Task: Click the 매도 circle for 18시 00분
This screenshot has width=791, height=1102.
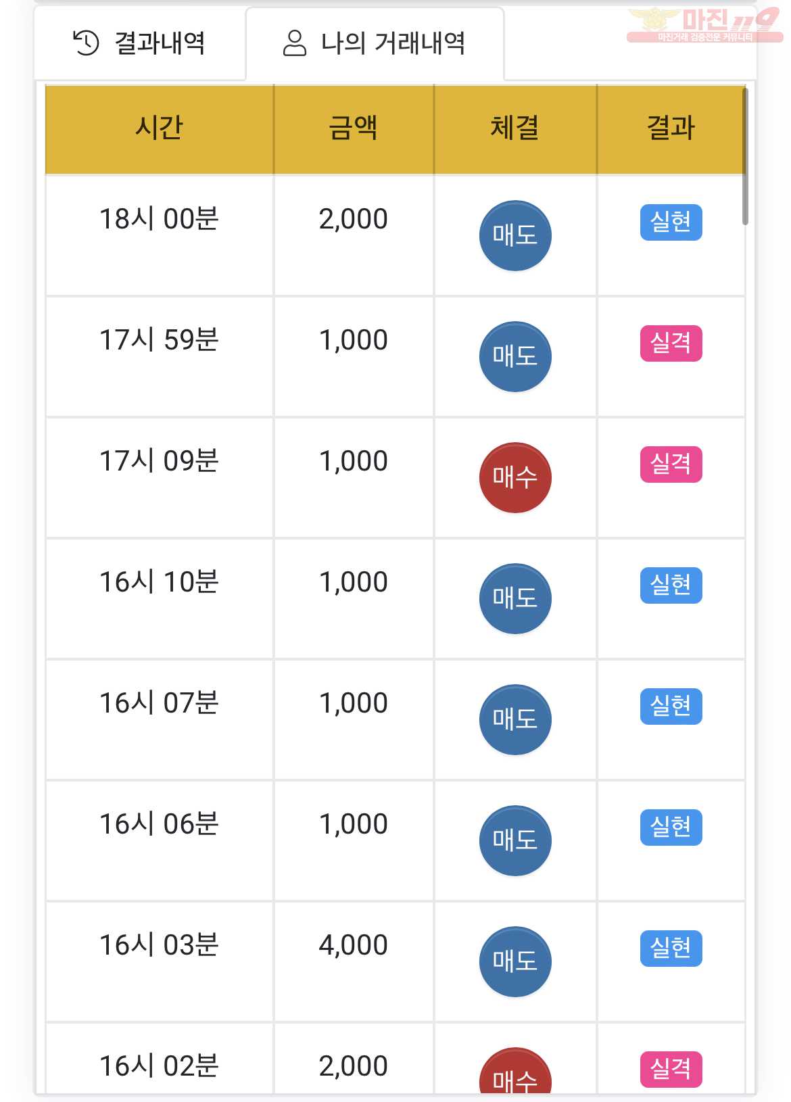Action: coord(515,235)
